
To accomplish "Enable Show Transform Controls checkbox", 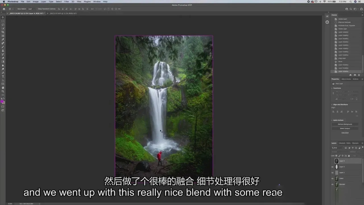I will pos(37,9).
